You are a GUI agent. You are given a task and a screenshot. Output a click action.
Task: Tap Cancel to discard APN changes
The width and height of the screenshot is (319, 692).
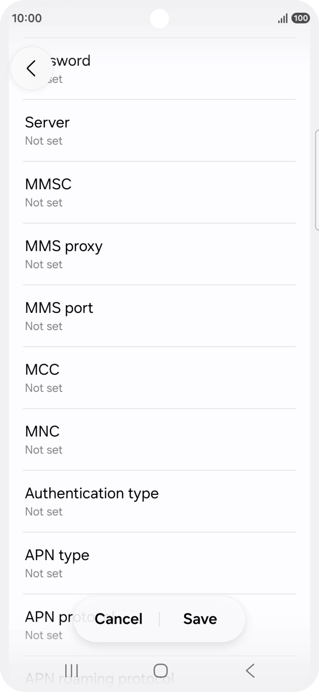tap(118, 619)
